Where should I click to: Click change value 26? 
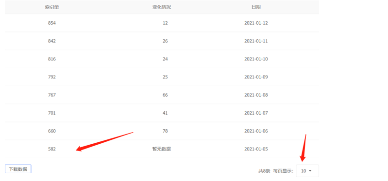point(165,41)
